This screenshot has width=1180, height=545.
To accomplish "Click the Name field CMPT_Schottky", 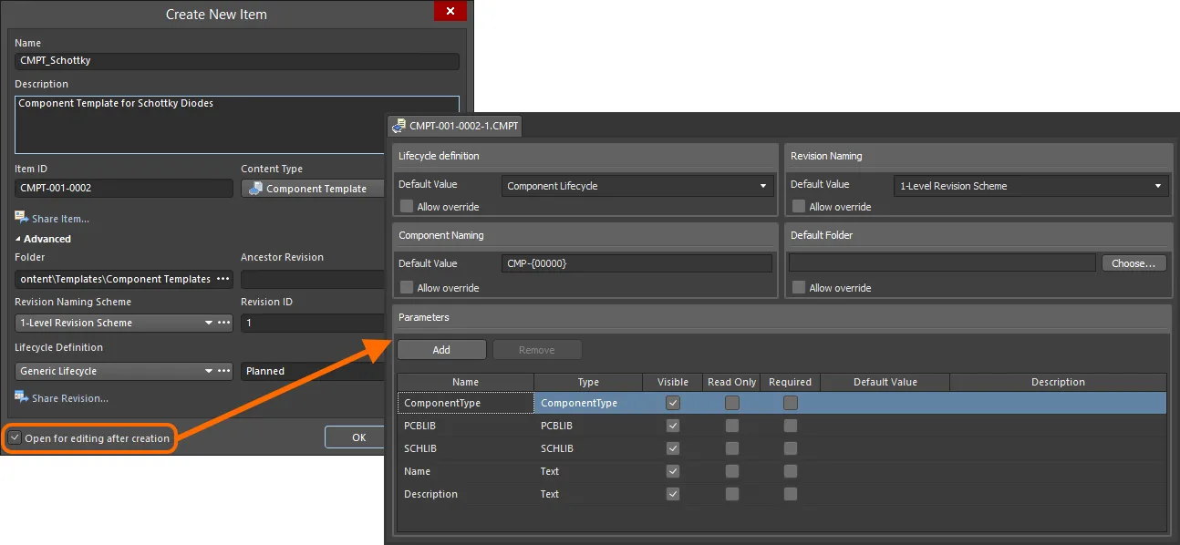I will 237,61.
